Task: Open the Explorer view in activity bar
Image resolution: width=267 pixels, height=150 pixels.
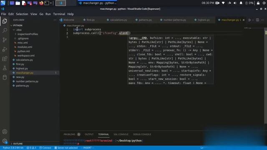Action: click(x=5, y=21)
